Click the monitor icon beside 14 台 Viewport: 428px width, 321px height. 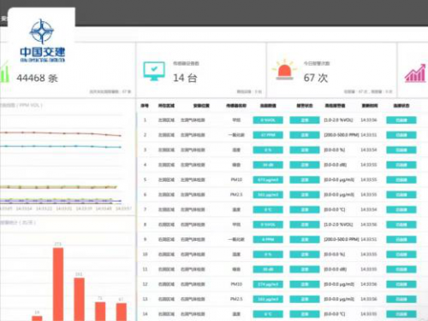coord(154,72)
